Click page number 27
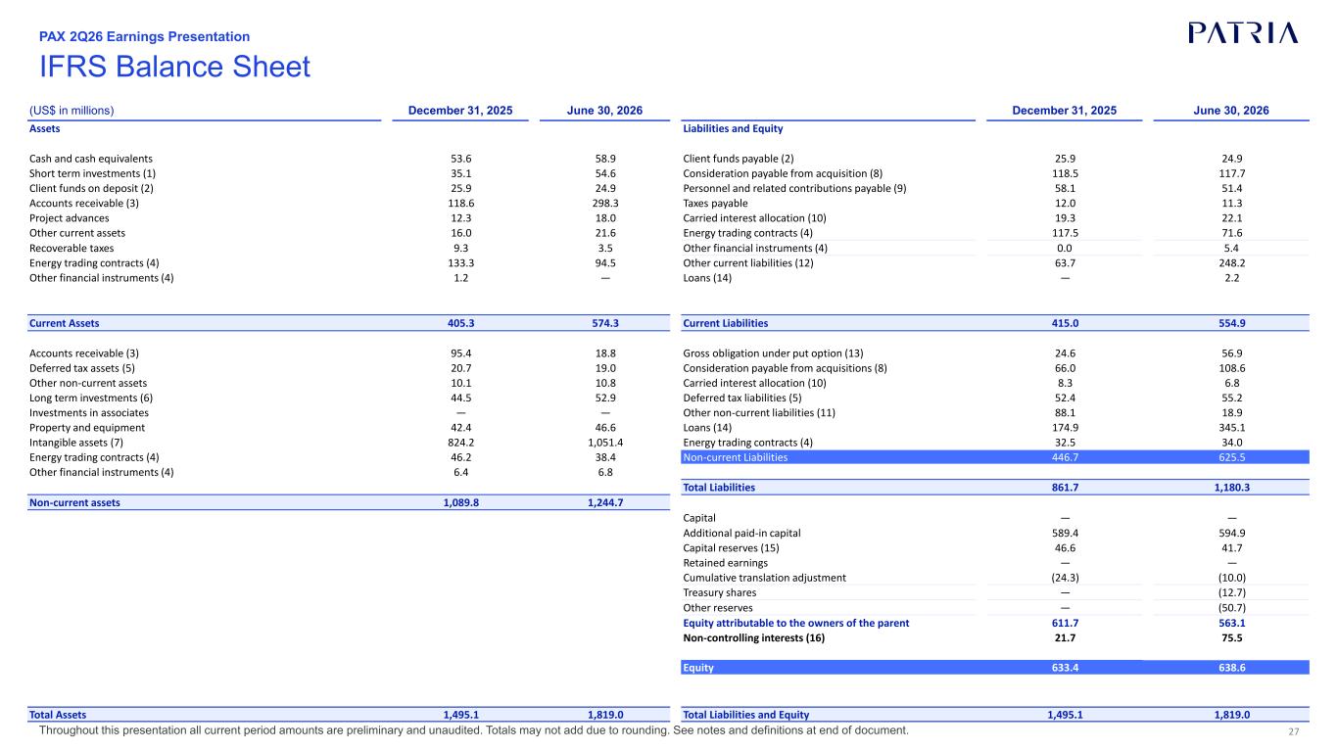 coord(1293,731)
